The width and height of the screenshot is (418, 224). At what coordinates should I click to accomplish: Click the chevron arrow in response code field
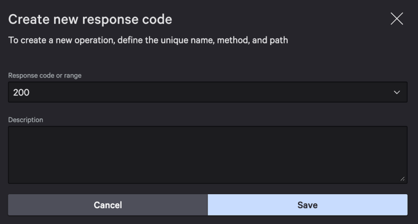(x=396, y=93)
